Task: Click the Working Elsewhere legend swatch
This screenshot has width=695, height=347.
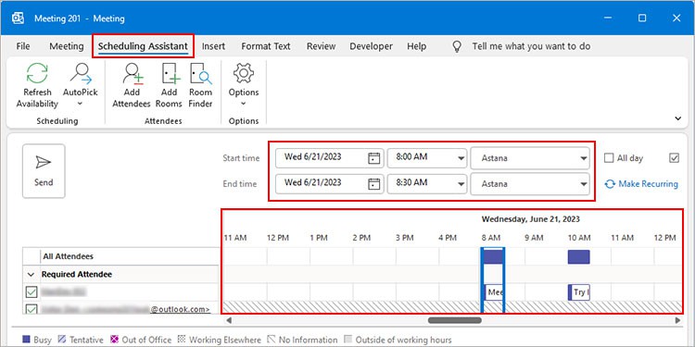Action: [182, 340]
